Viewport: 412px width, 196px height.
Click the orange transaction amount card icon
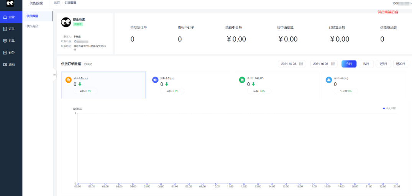(x=68, y=80)
